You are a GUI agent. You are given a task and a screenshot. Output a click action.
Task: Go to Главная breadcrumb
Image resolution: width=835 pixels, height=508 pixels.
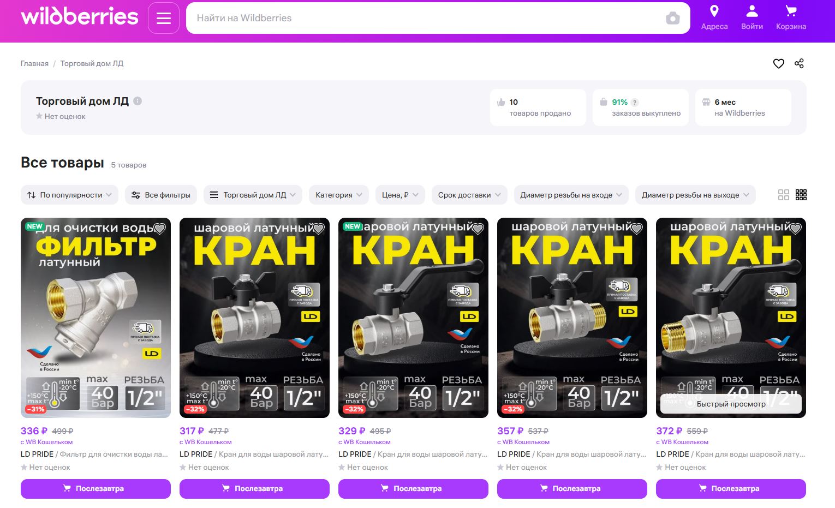(x=34, y=63)
